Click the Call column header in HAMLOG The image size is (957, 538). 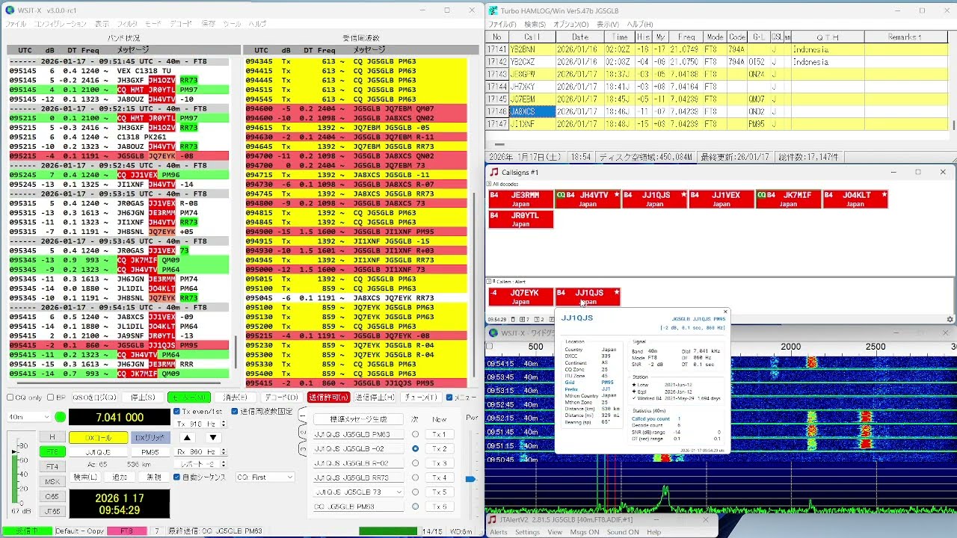coord(532,37)
